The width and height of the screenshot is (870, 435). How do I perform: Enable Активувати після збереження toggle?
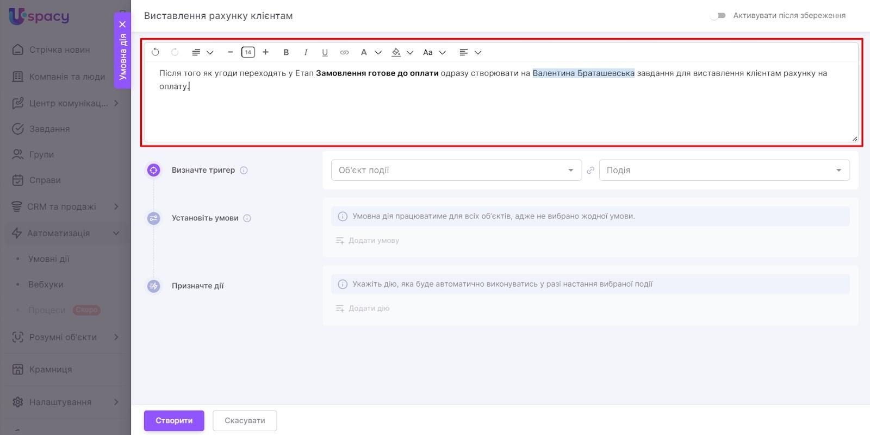718,16
